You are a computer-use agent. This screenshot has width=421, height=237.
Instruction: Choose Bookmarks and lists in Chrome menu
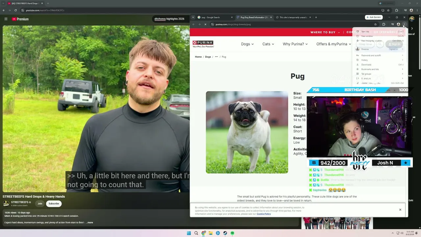(380, 69)
